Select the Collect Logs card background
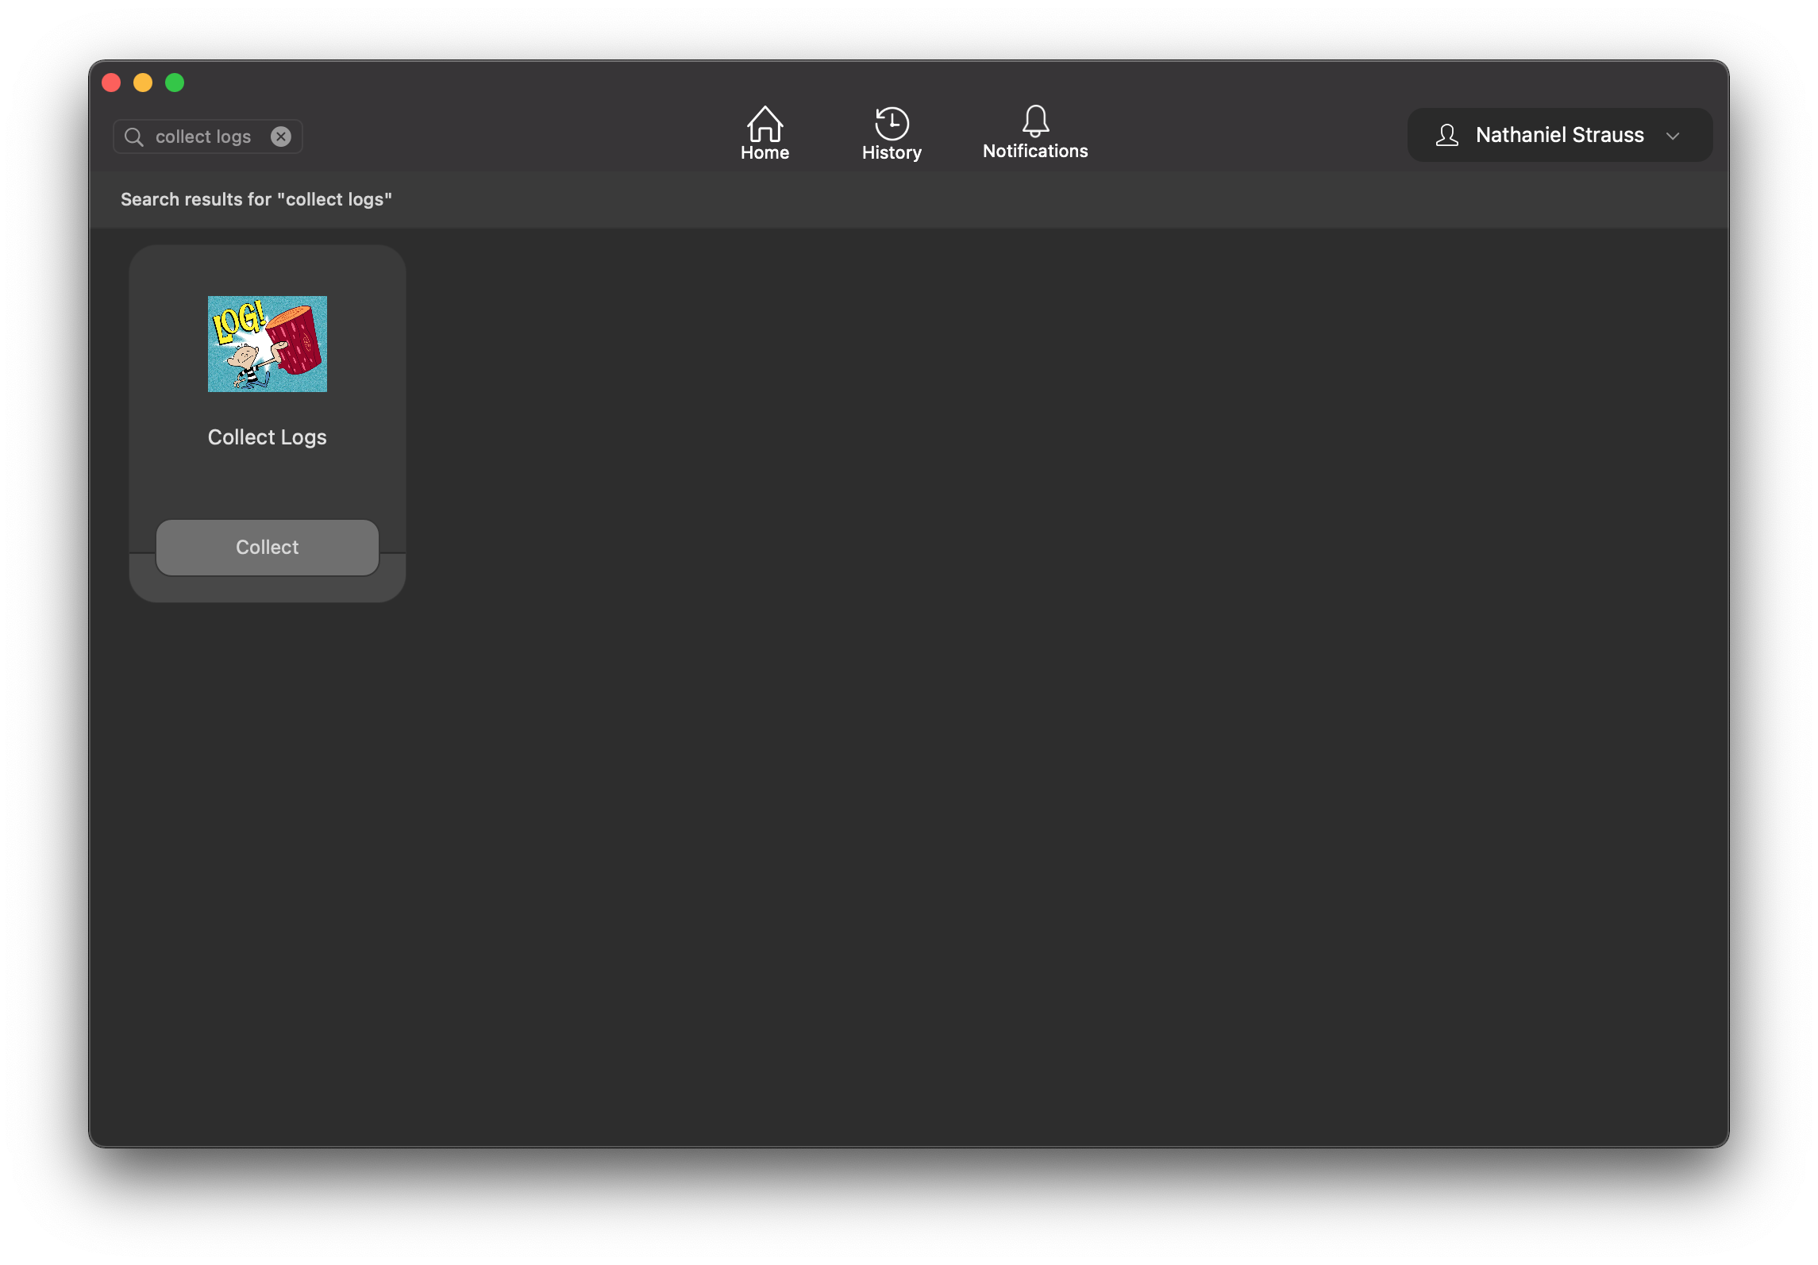This screenshot has height=1265, width=1818. pyautogui.click(x=268, y=486)
